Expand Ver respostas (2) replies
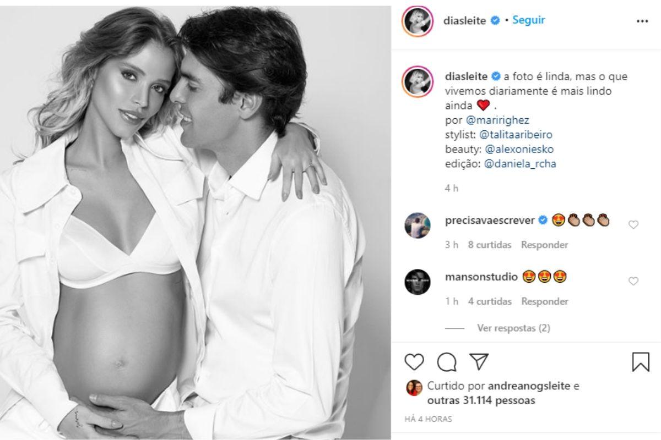Screen dimensions: 661x440 click(513, 328)
